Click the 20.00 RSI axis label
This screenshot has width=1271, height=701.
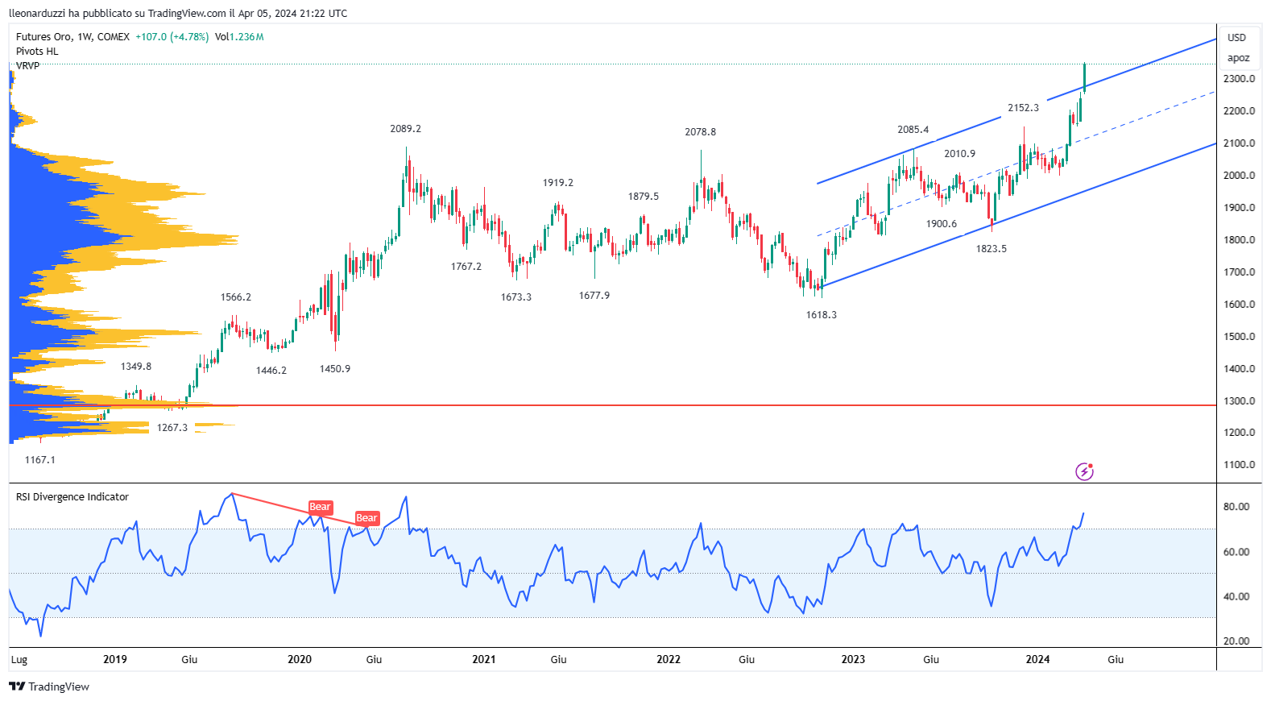point(1236,641)
